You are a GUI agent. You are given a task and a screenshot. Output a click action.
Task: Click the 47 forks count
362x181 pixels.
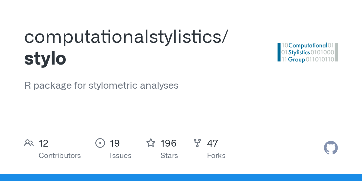point(212,143)
